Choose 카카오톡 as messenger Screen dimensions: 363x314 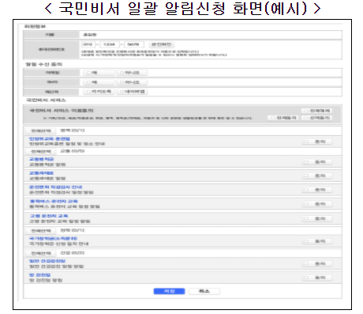[99, 92]
